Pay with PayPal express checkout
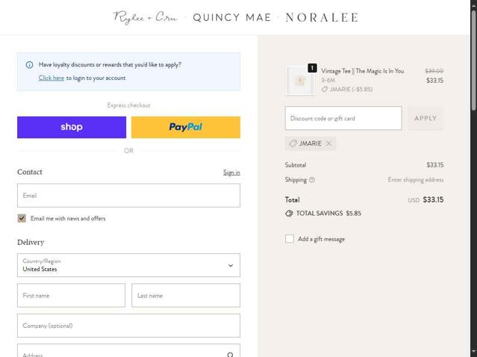Viewport: 477px width, 357px height. [x=185, y=127]
